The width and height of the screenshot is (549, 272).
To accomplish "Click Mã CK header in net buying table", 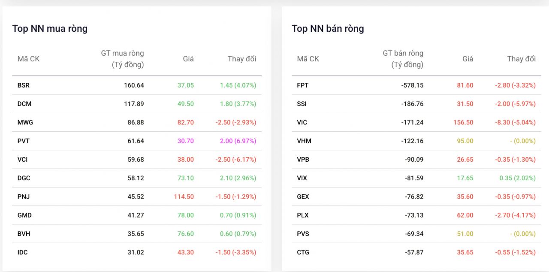I will pos(28,59).
